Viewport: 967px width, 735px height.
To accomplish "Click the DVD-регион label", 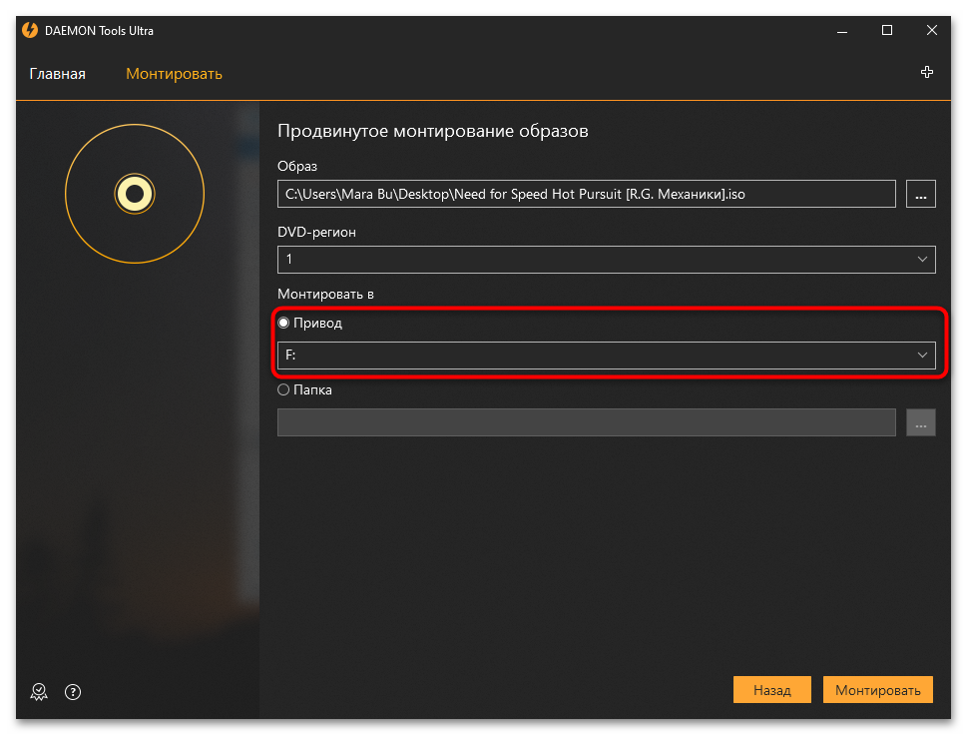I will [x=316, y=232].
